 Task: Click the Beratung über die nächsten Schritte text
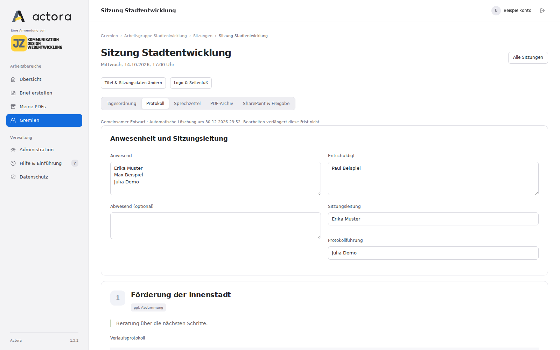pyautogui.click(x=162, y=323)
